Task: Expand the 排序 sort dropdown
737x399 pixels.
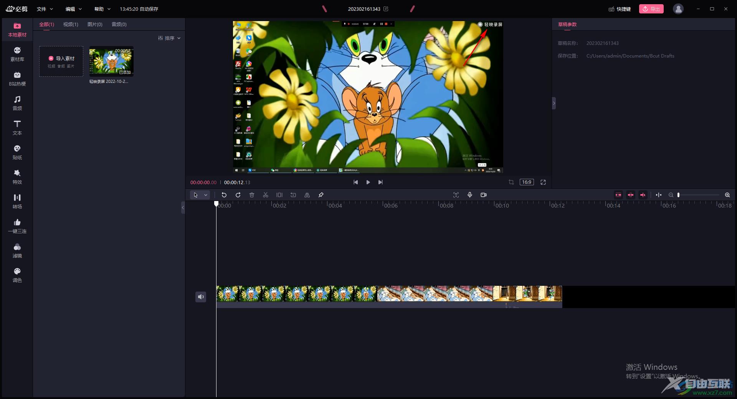Action: point(169,38)
